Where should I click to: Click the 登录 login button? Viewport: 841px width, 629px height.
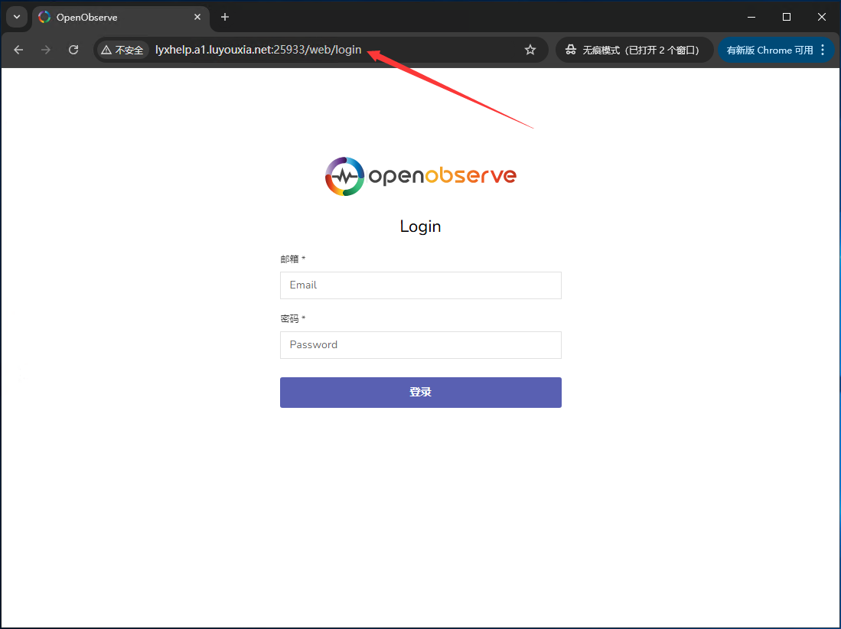420,392
